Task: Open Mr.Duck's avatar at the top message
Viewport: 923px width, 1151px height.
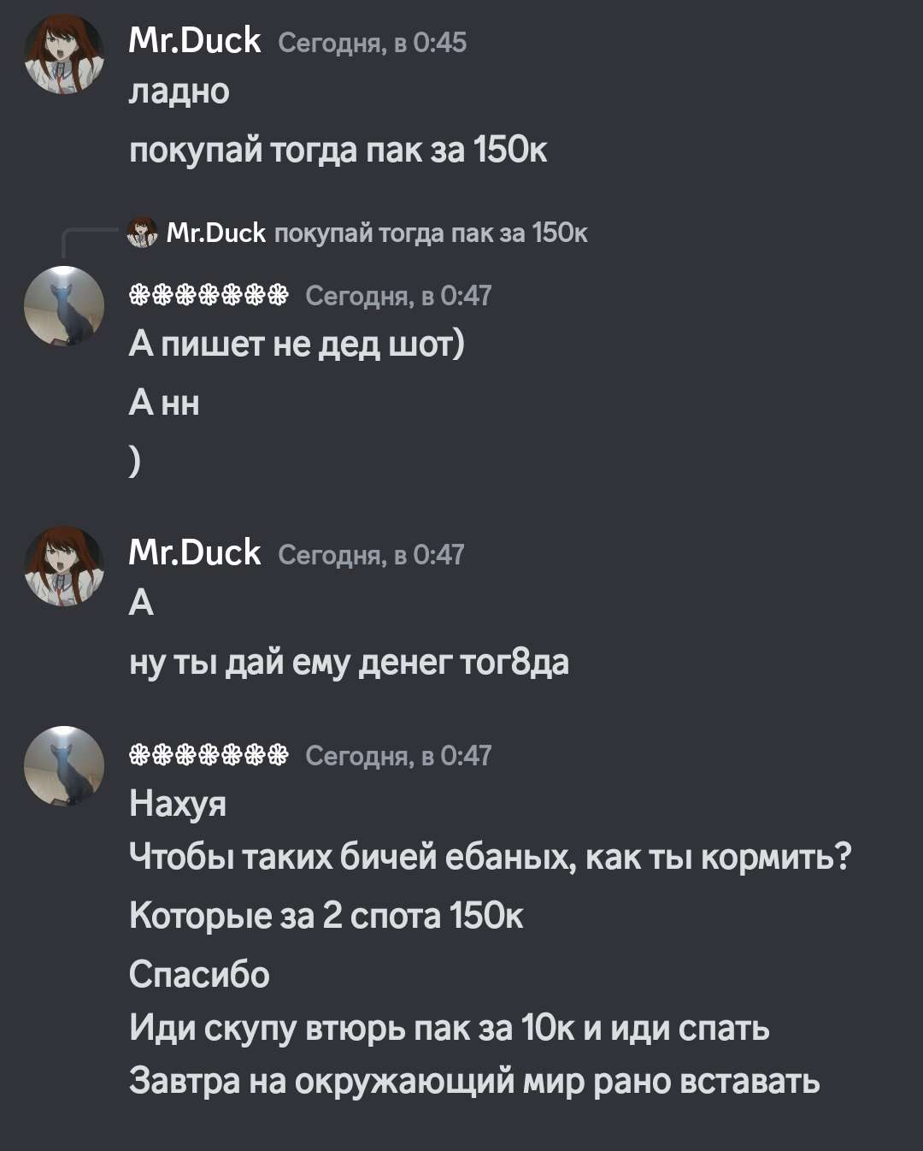Action: tap(64, 53)
